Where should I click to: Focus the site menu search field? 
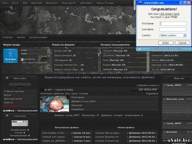point(20,84)
